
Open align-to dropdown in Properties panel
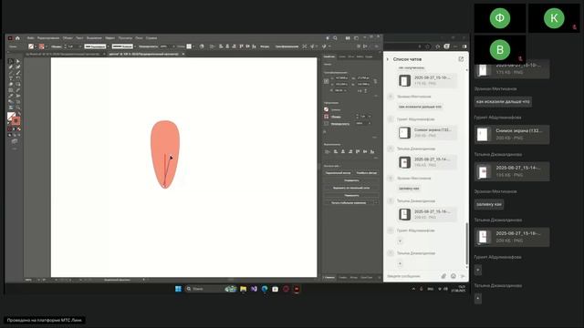[x=328, y=152]
